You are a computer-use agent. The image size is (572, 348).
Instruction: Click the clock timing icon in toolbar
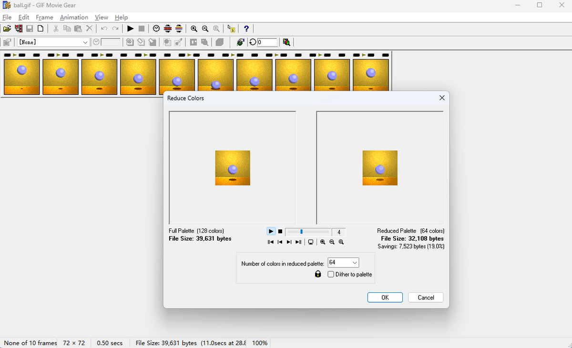(x=156, y=29)
